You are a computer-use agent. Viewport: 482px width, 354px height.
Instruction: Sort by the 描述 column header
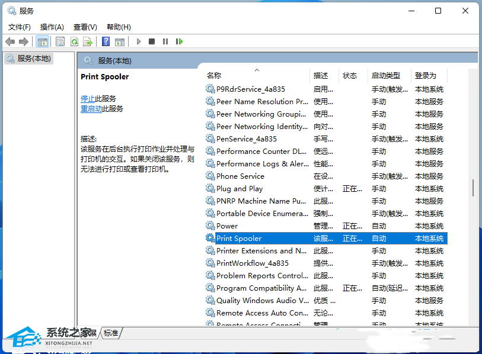(324, 76)
